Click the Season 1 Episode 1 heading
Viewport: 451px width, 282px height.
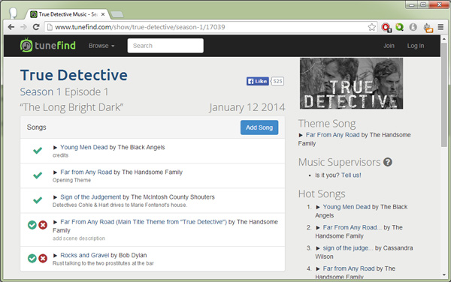pyautogui.click(x=64, y=91)
